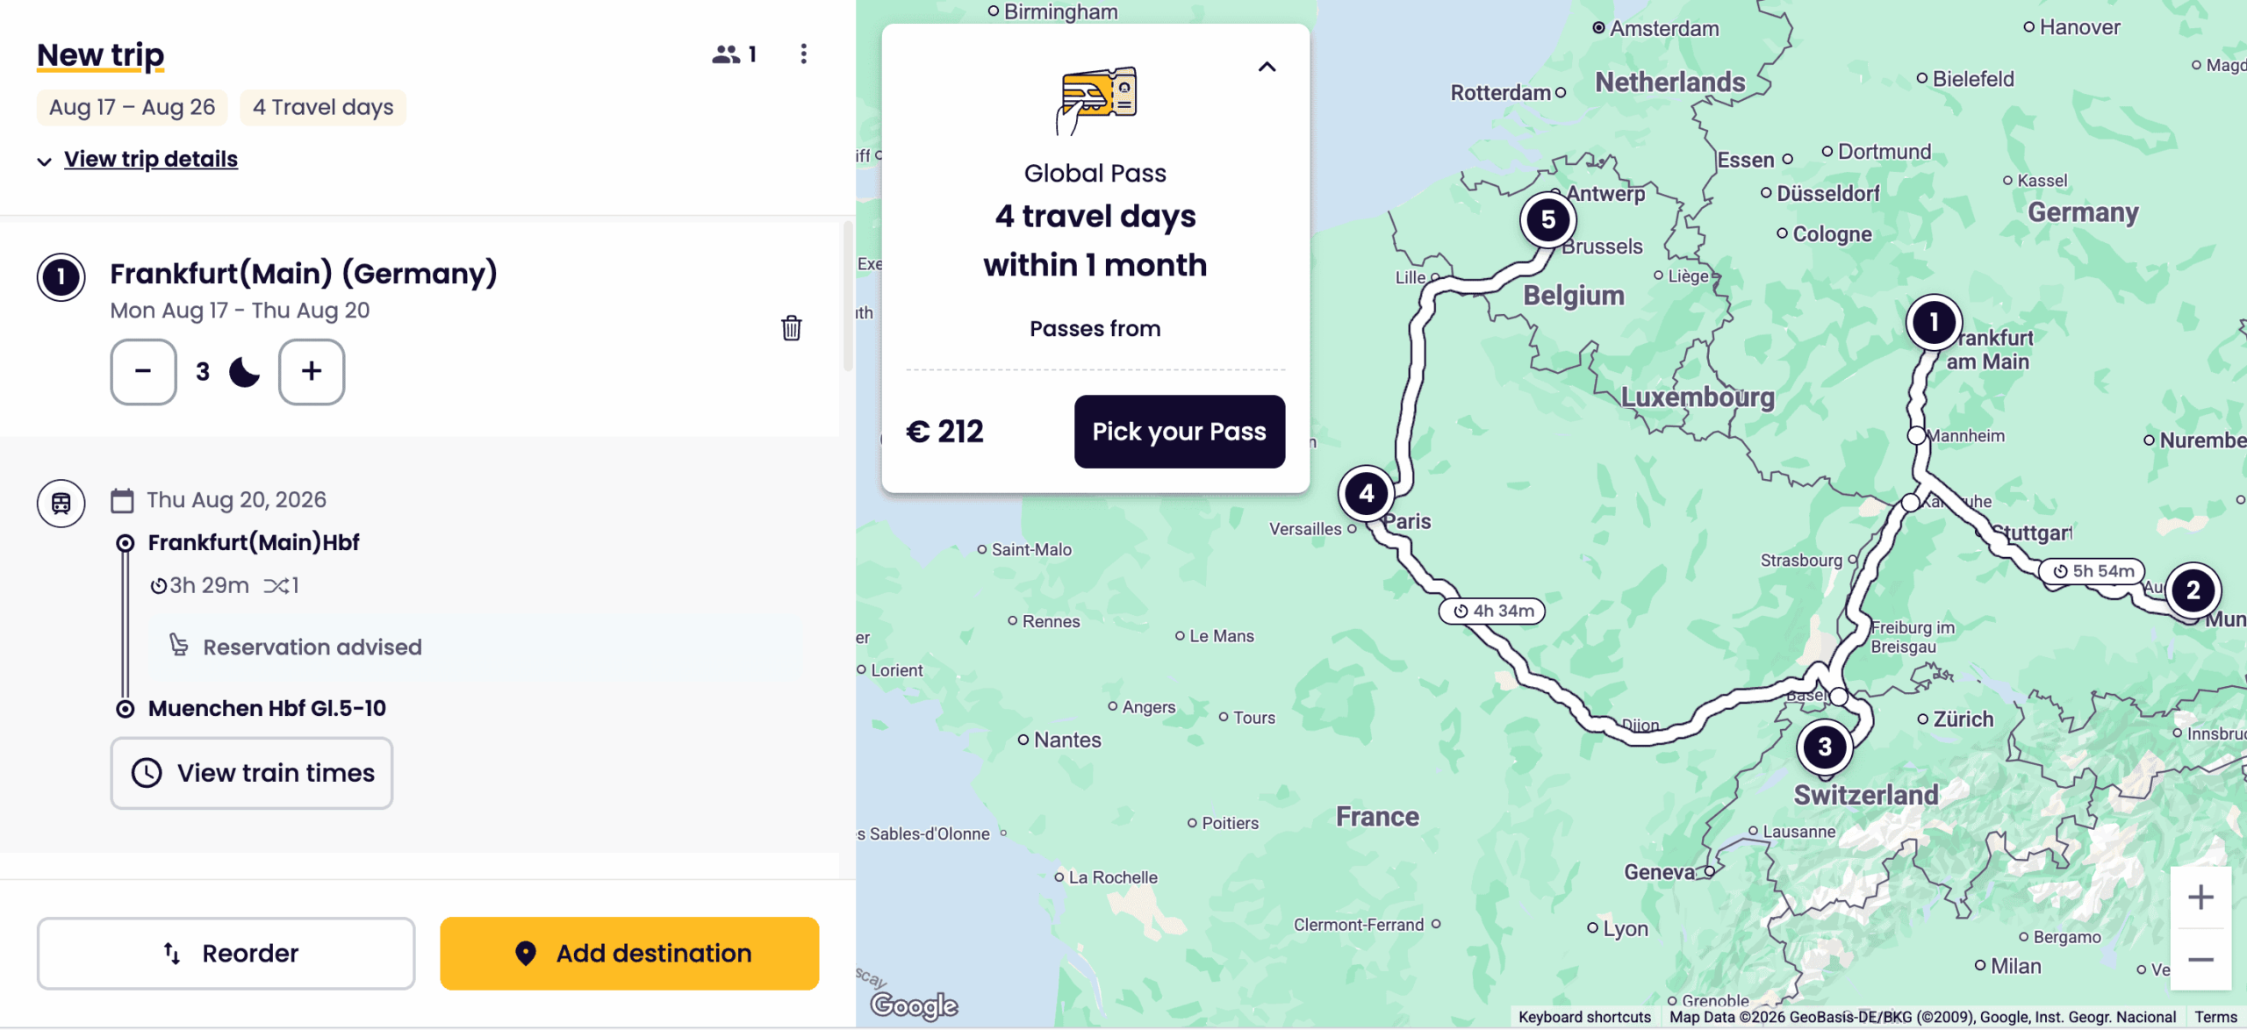Select map marker 4 at Paris

coord(1366,494)
